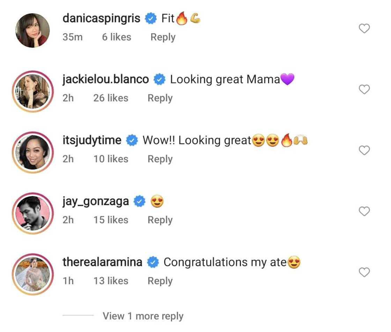Click Reply below itsjudytime's comment
Viewport: 391px width, 332px height.
pyautogui.click(x=160, y=159)
